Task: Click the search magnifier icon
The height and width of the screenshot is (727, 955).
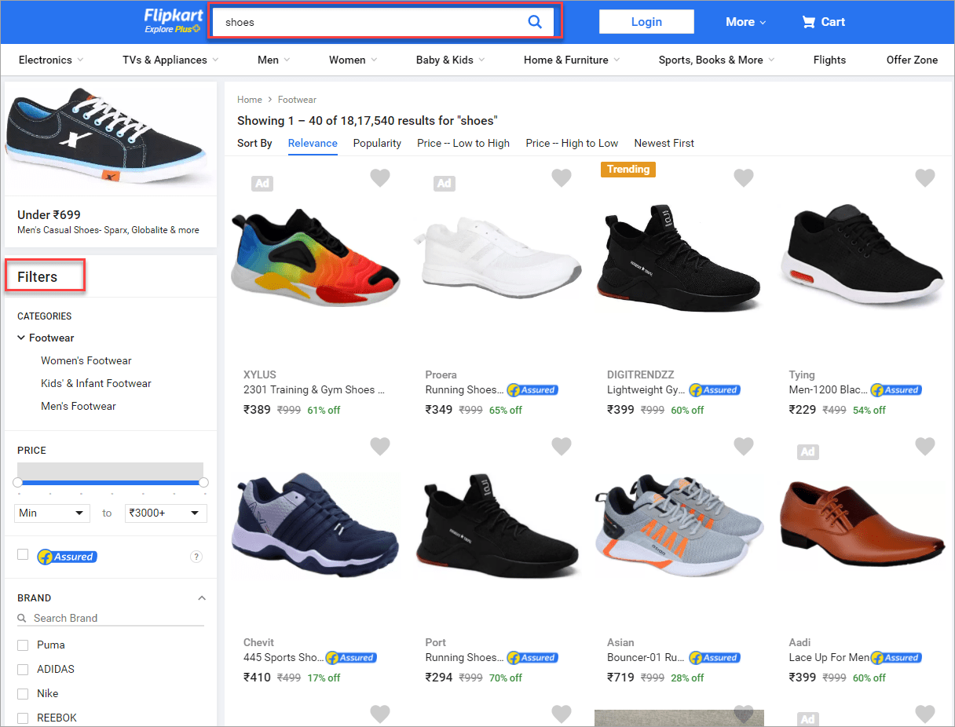Action: [535, 22]
